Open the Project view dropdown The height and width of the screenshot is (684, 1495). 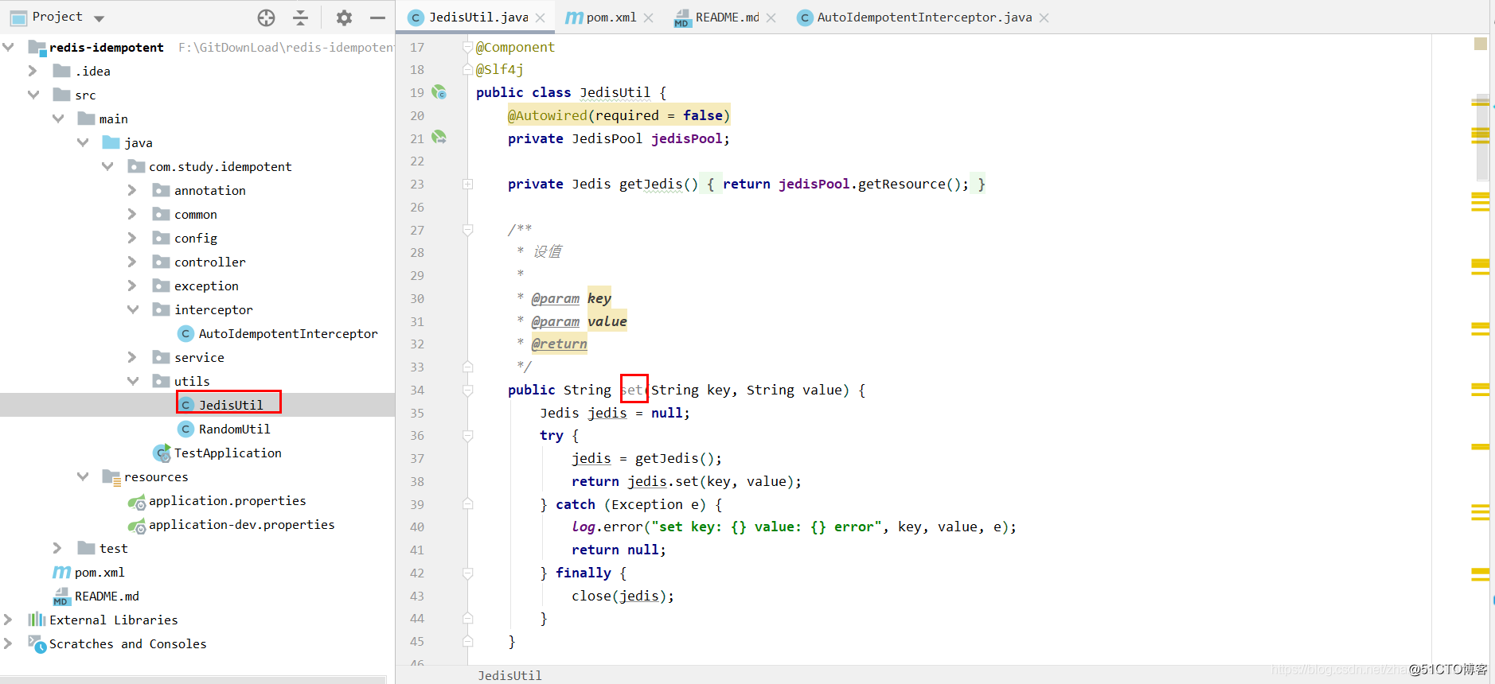pos(99,18)
